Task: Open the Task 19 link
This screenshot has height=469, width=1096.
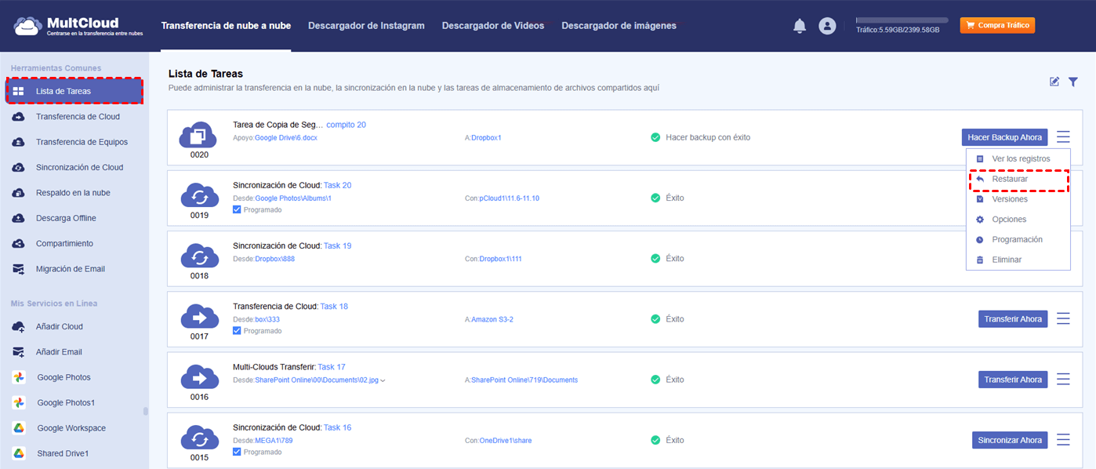Action: coord(337,245)
